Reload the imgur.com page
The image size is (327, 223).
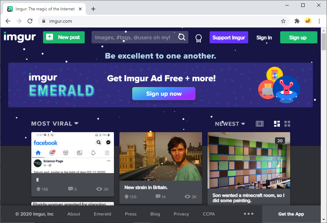click(x=30, y=21)
